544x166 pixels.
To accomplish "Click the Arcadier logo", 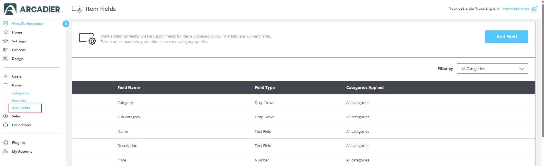I will pyautogui.click(x=32, y=9).
